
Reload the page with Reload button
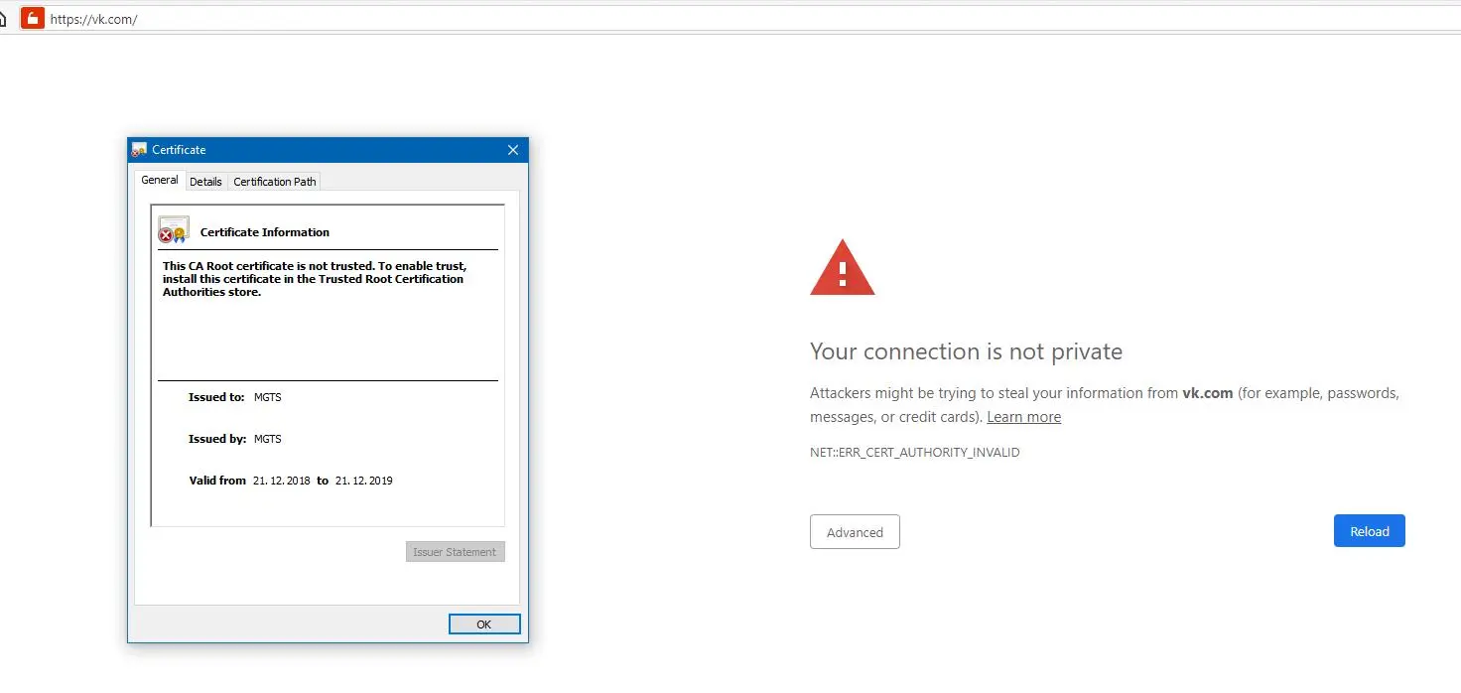(x=1370, y=531)
